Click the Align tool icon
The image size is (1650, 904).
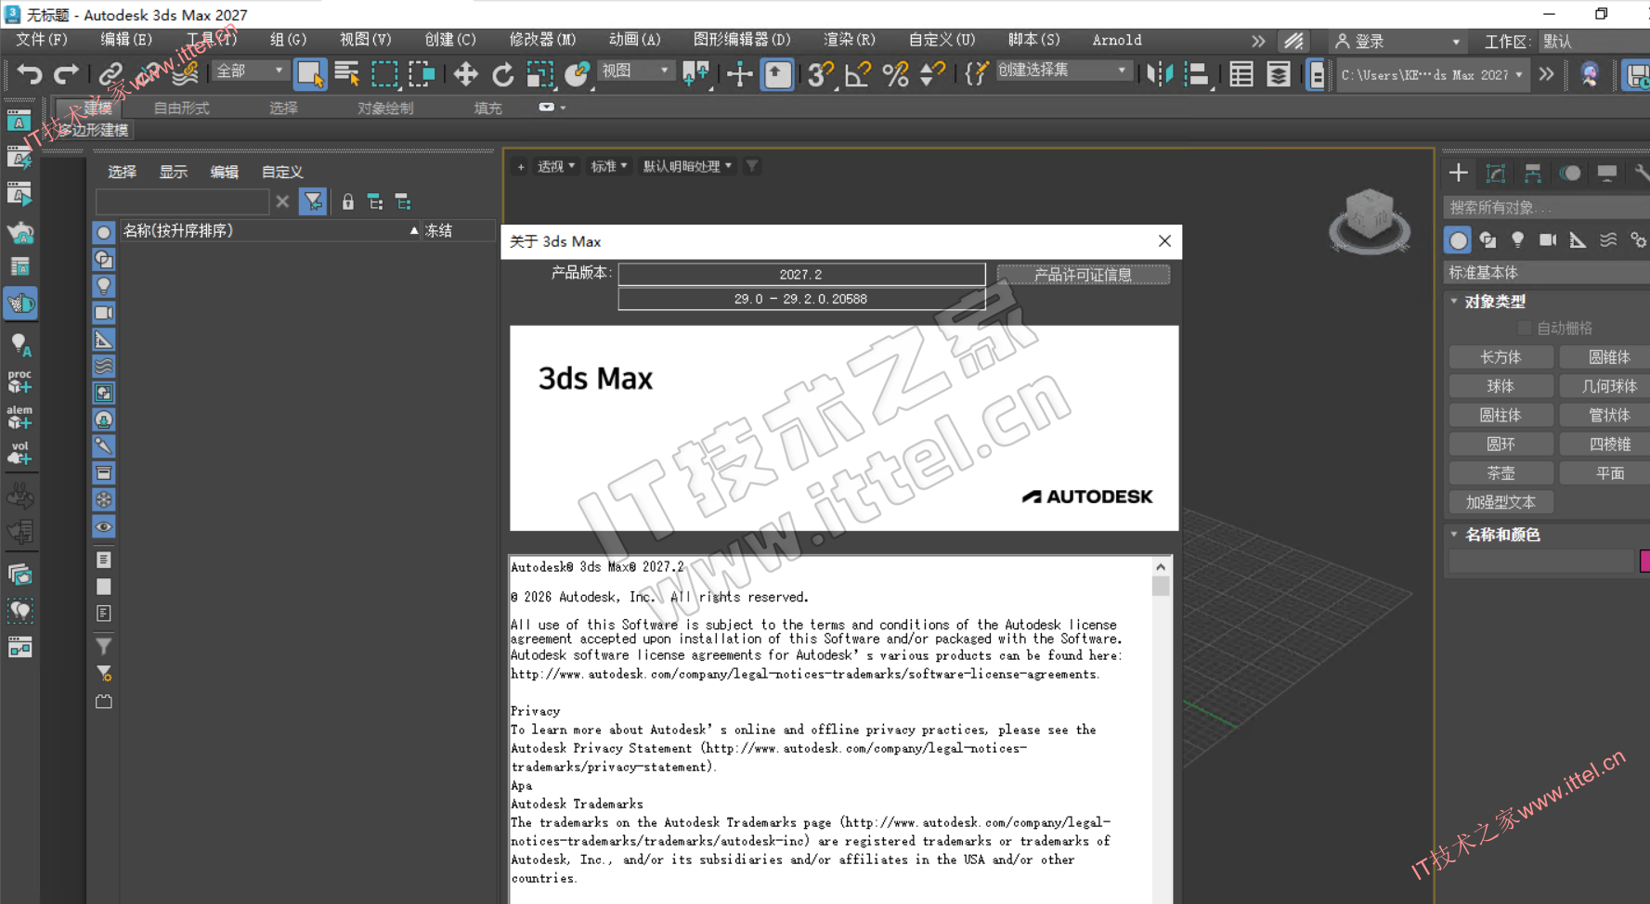point(1197,73)
